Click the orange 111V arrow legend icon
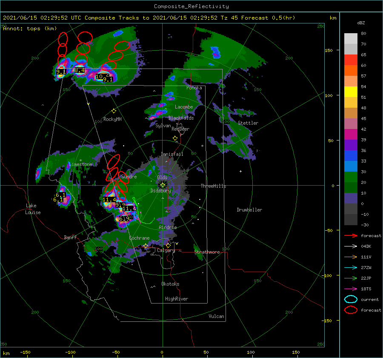383x358 pixels. pos(351,257)
